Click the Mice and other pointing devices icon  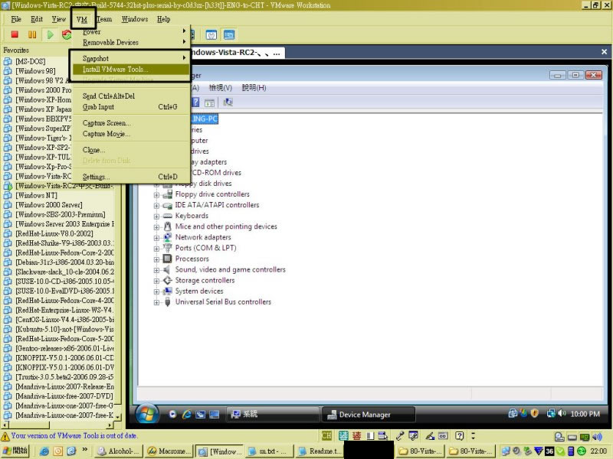167,226
